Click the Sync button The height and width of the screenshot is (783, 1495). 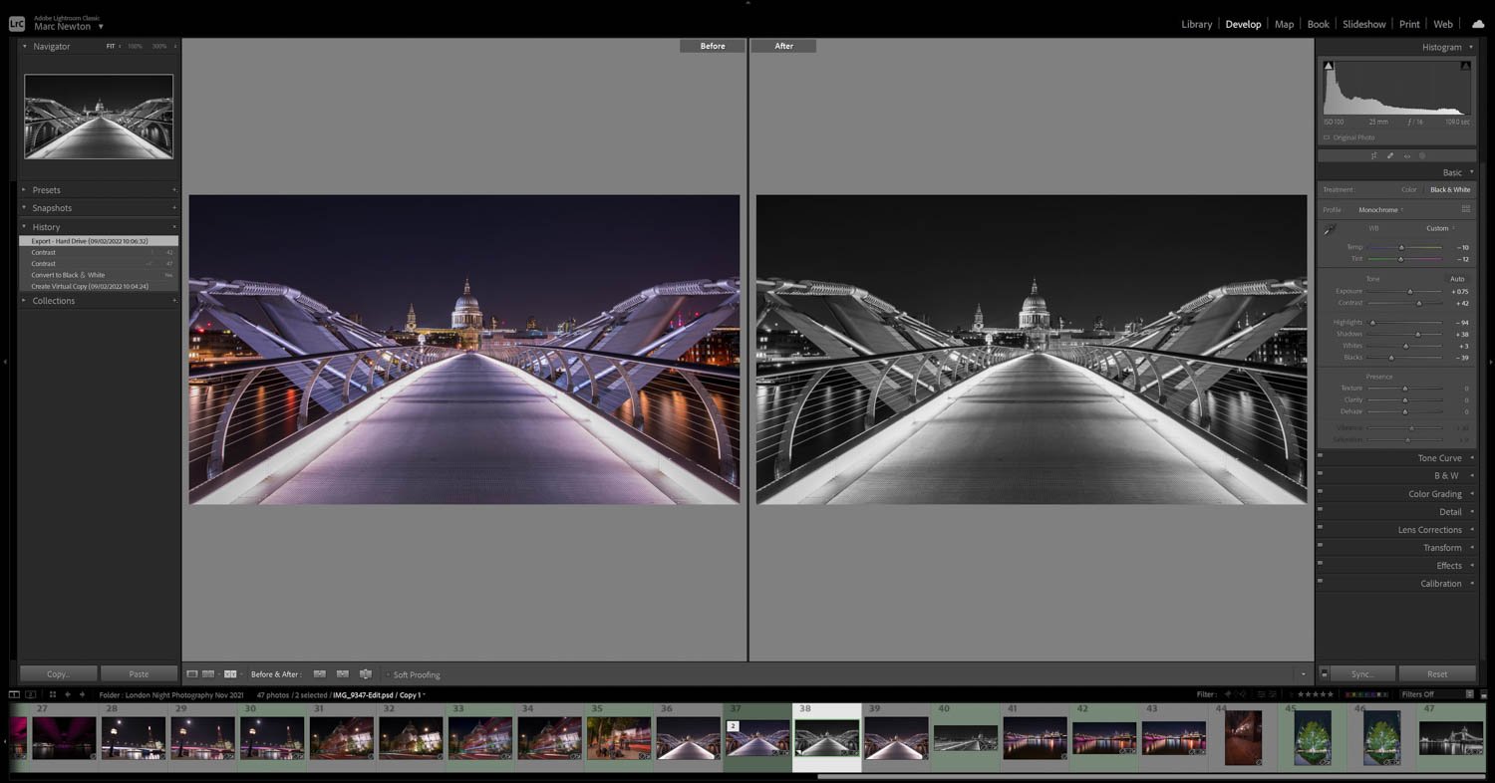pos(1360,673)
